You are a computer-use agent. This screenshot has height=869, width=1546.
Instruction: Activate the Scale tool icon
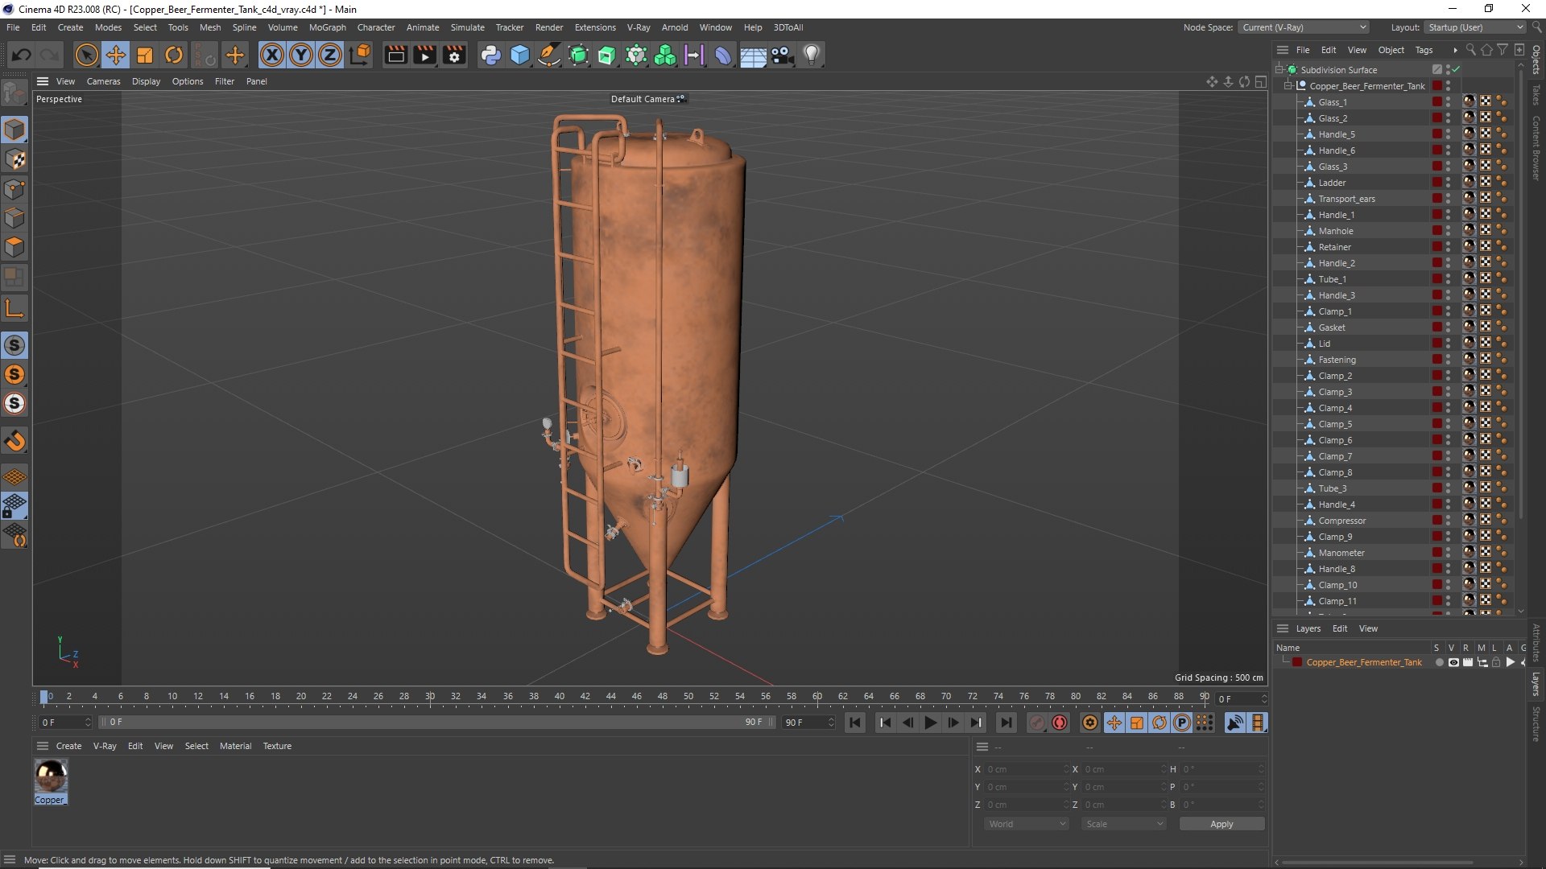(x=145, y=55)
